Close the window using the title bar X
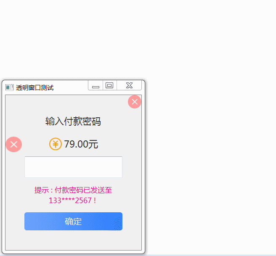The height and width of the screenshot is (256, 276). click(x=129, y=85)
